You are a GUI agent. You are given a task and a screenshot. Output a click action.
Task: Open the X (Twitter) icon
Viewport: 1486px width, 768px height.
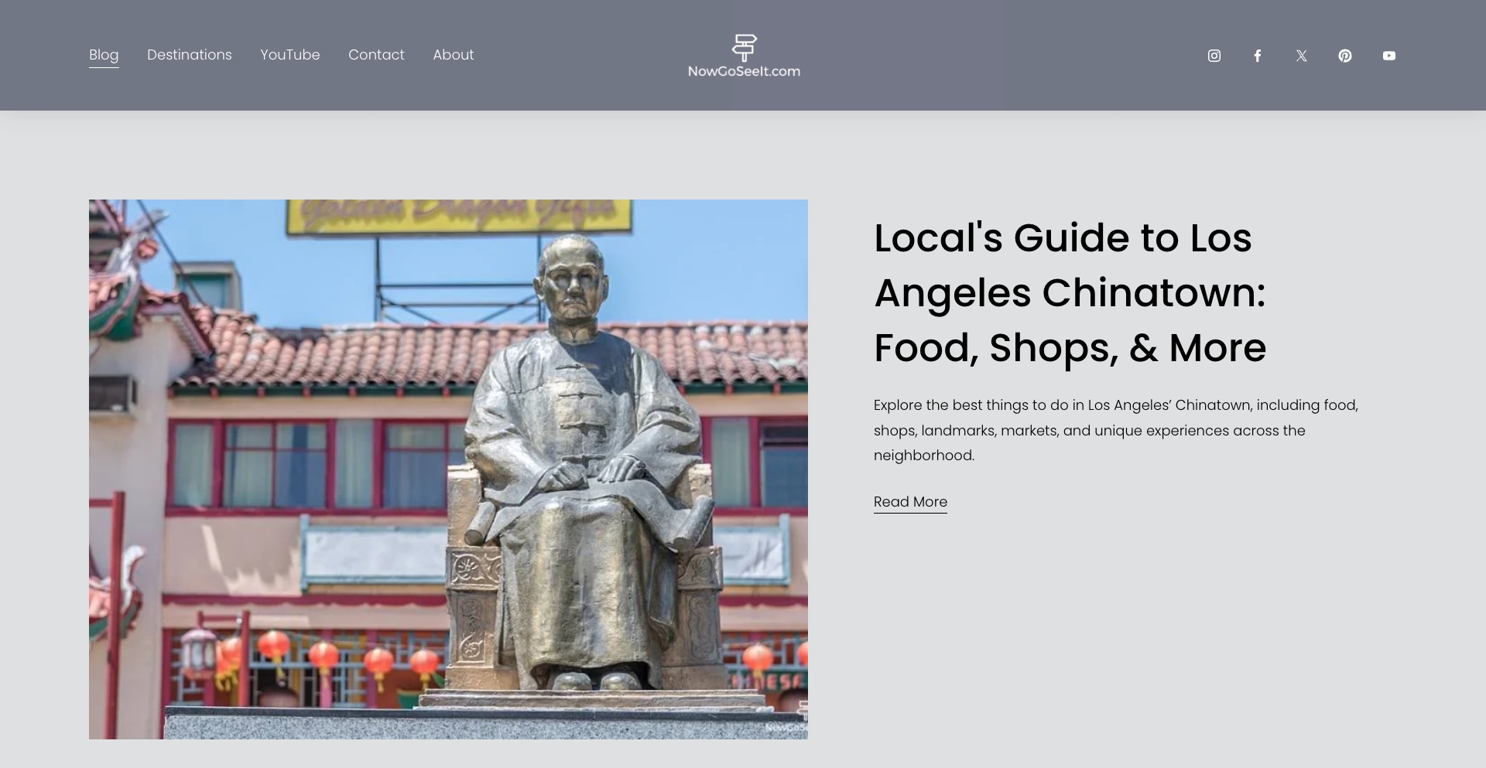(x=1301, y=55)
